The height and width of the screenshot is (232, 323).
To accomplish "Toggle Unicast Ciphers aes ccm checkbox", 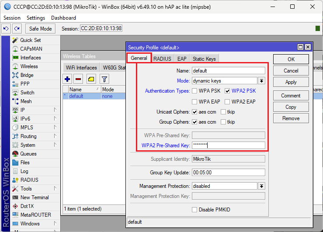I will tap(194, 112).
